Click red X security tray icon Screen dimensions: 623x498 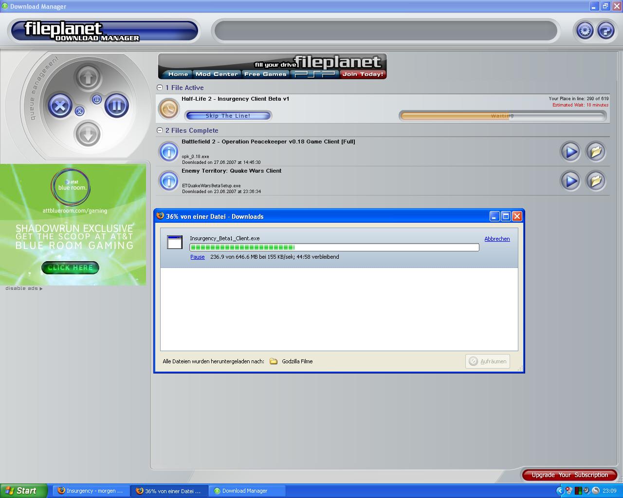(x=569, y=491)
